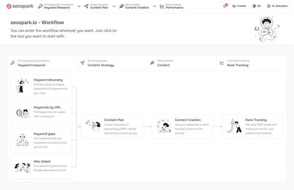Click the user avatar icon
This screenshot has width=294, height=190.
pyautogui.click(x=269, y=6)
